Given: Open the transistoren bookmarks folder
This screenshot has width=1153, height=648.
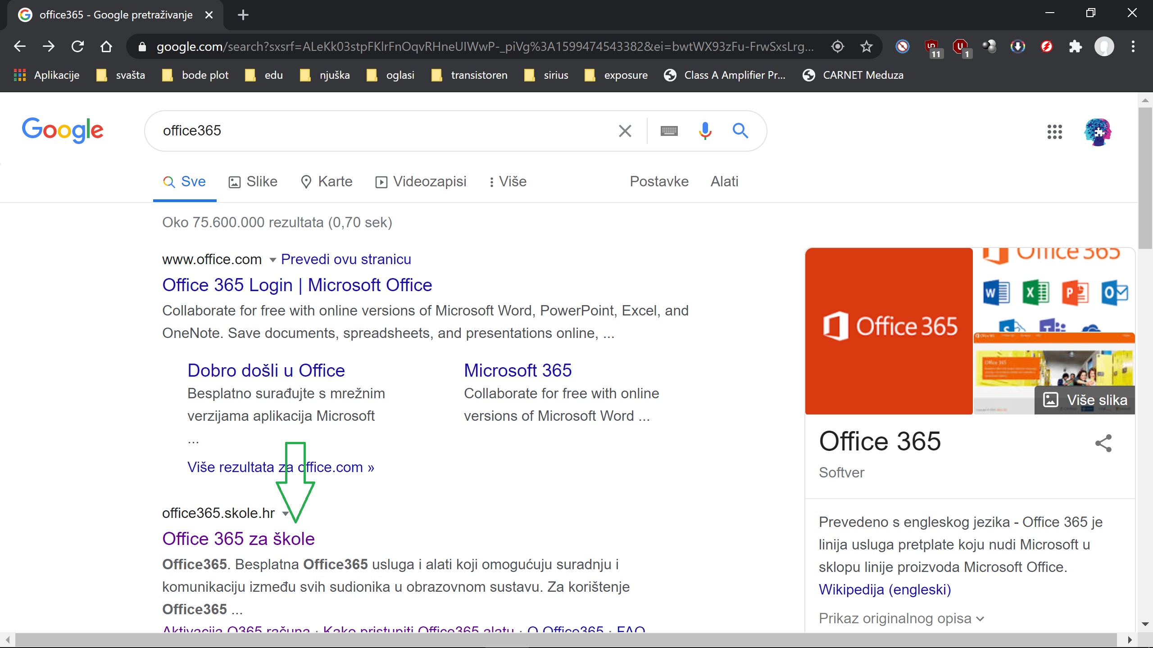Looking at the screenshot, I should (469, 75).
